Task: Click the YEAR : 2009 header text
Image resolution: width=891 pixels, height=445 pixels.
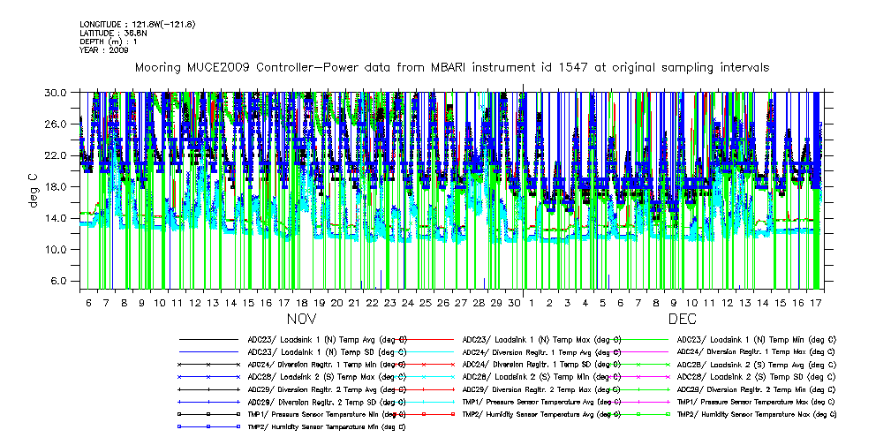Action: pos(104,50)
